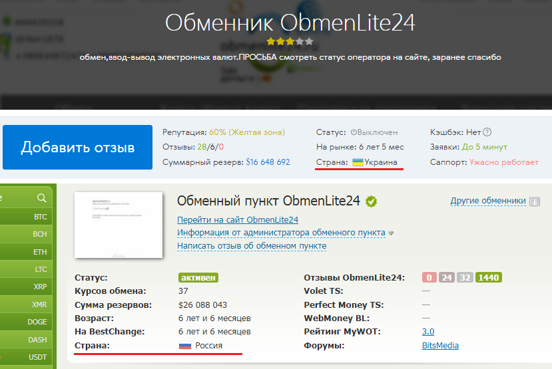The height and width of the screenshot is (369, 552).
Task: Click the green verified checkmark badge
Action: coord(371,201)
